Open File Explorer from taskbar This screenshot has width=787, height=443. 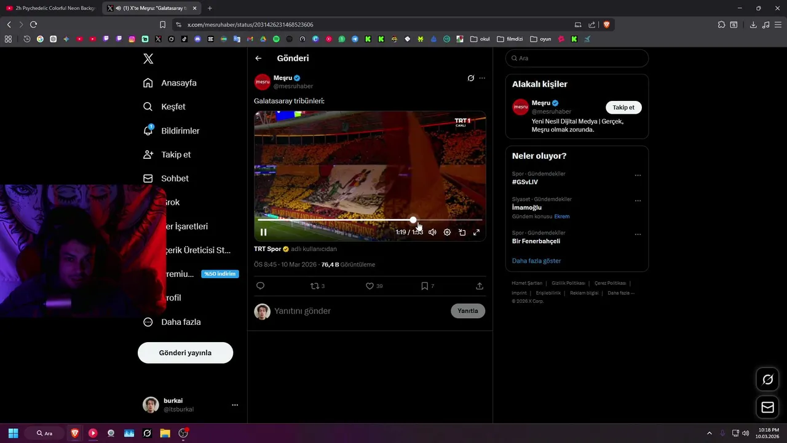tap(165, 433)
